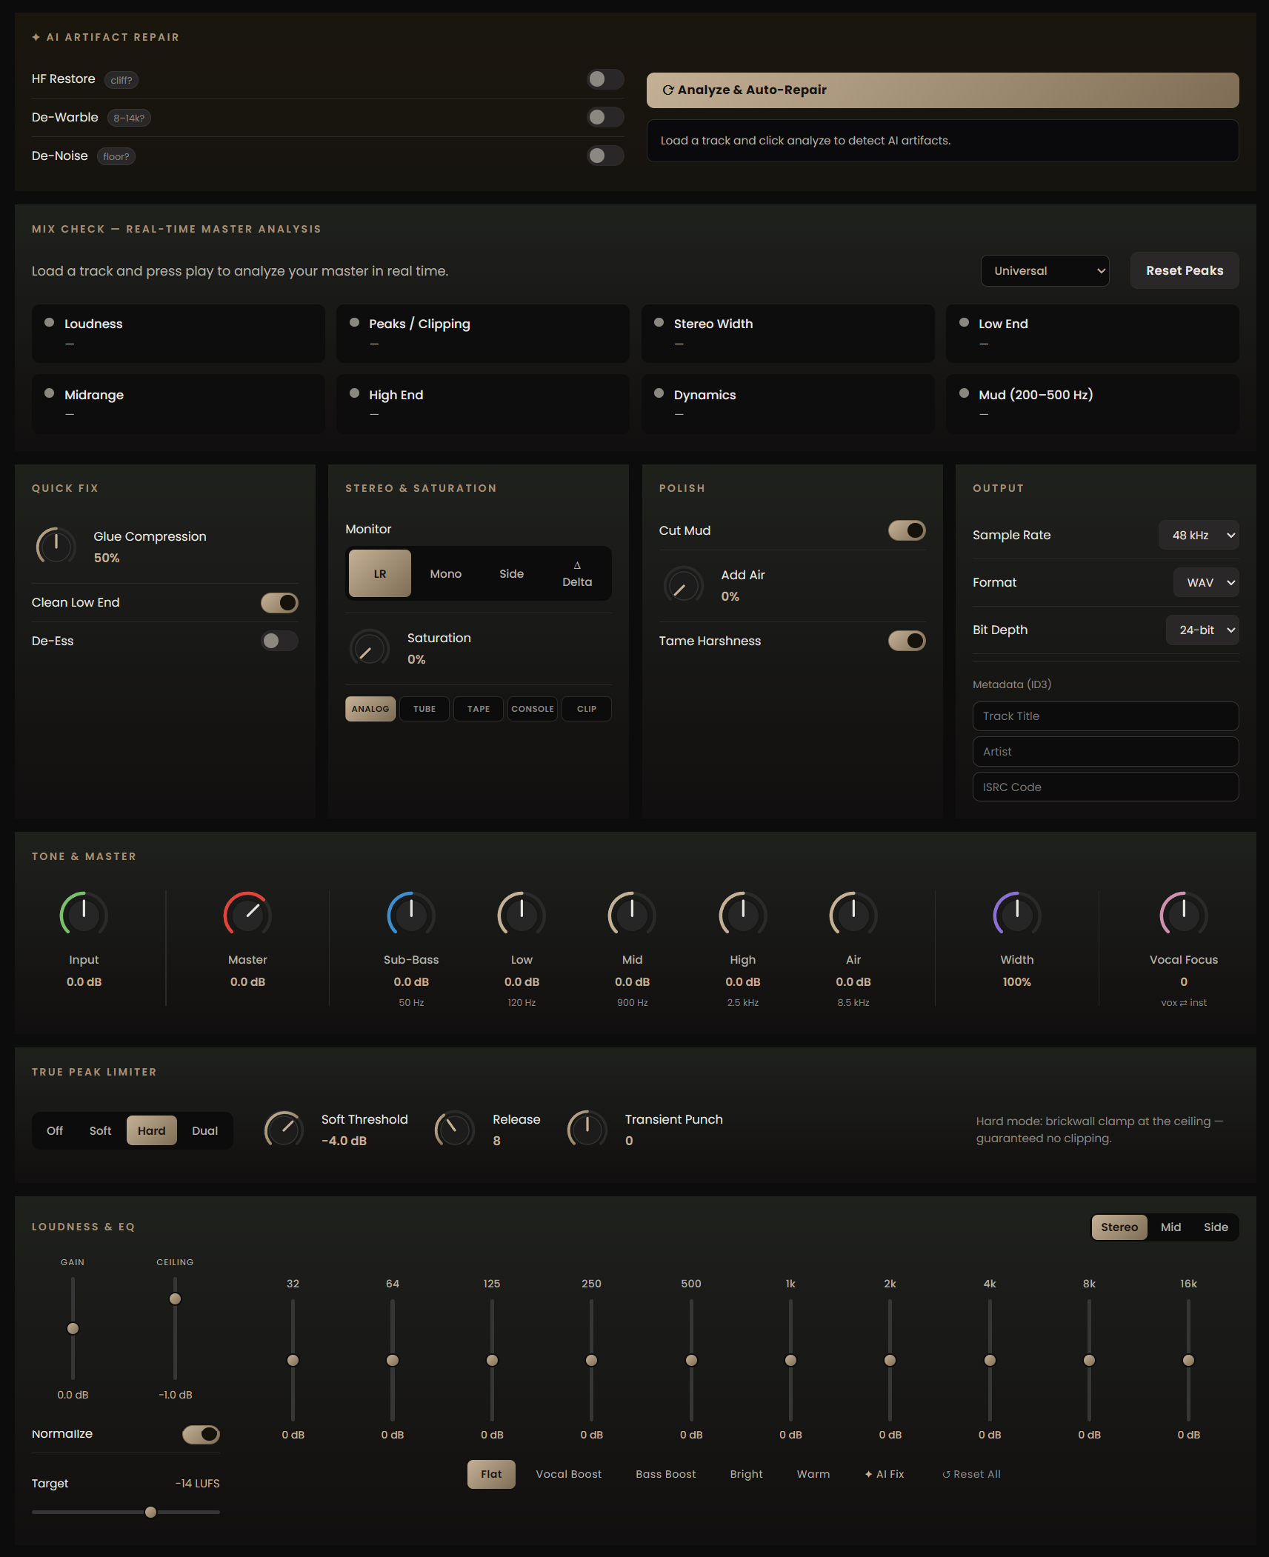Open the Format WAV dropdown

click(1206, 583)
